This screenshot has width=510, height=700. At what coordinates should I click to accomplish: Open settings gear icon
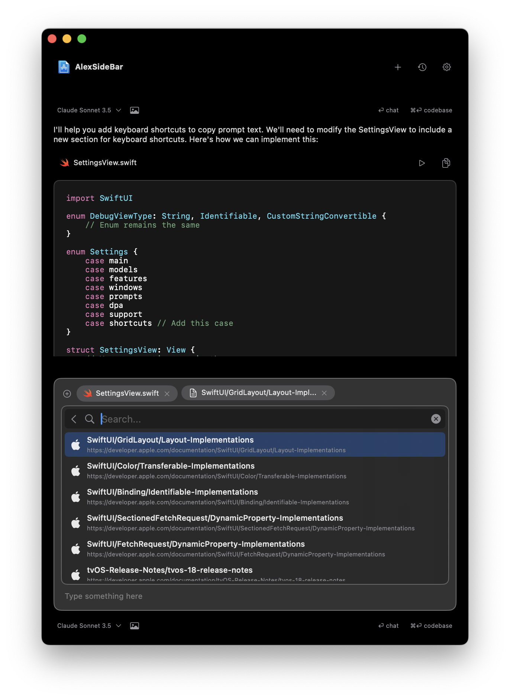[x=447, y=67]
